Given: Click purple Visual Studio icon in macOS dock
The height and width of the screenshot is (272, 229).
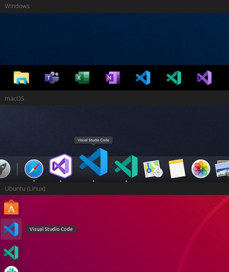Looking at the screenshot, I should coord(61,166).
